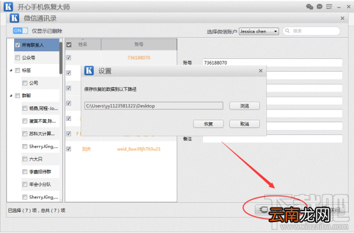The image size is (354, 233).
Task: Click the save path field with C:\Users
Action: click(x=154, y=106)
